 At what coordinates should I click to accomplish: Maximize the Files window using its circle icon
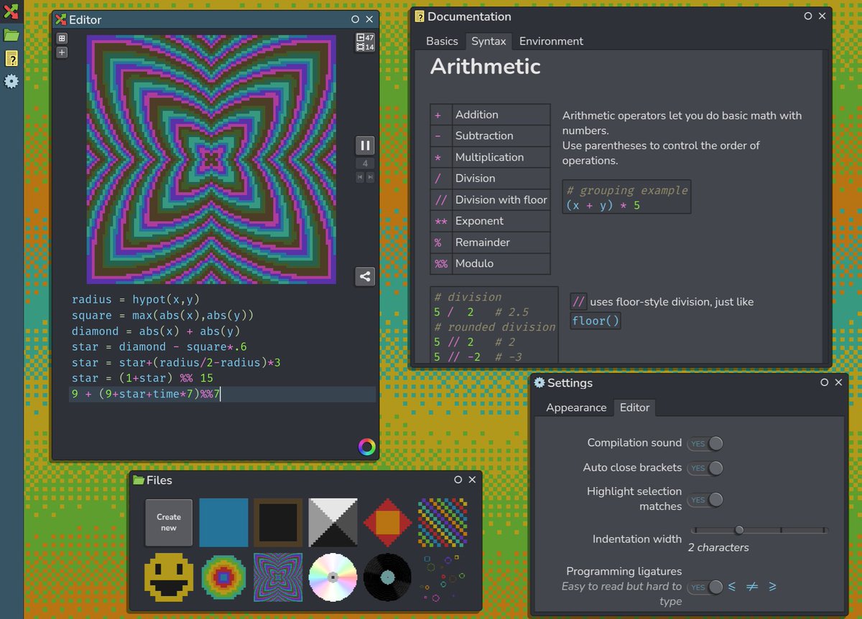point(458,479)
